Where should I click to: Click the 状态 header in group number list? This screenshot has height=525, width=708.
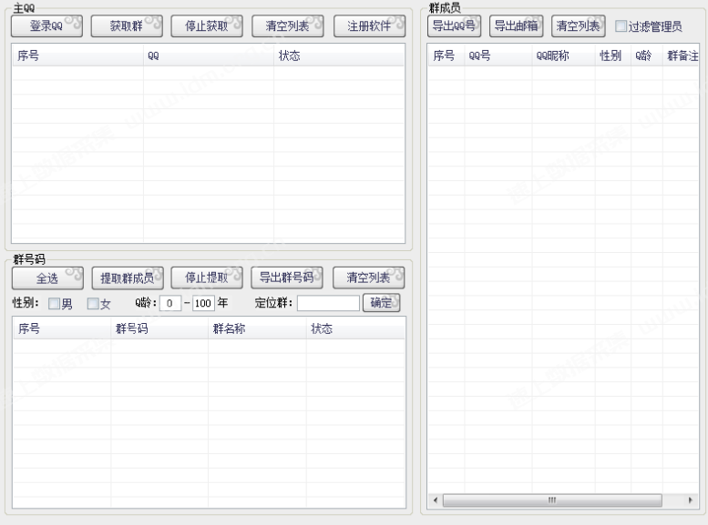[x=355, y=328]
